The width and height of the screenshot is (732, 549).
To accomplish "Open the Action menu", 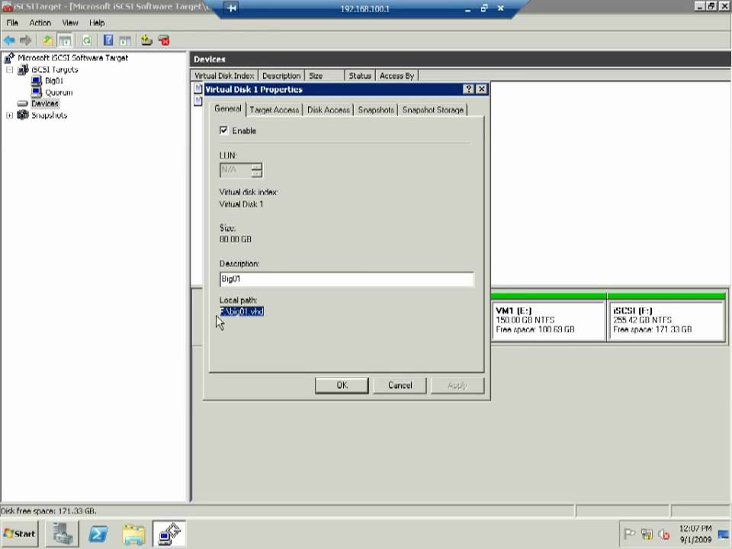I will pyautogui.click(x=40, y=23).
